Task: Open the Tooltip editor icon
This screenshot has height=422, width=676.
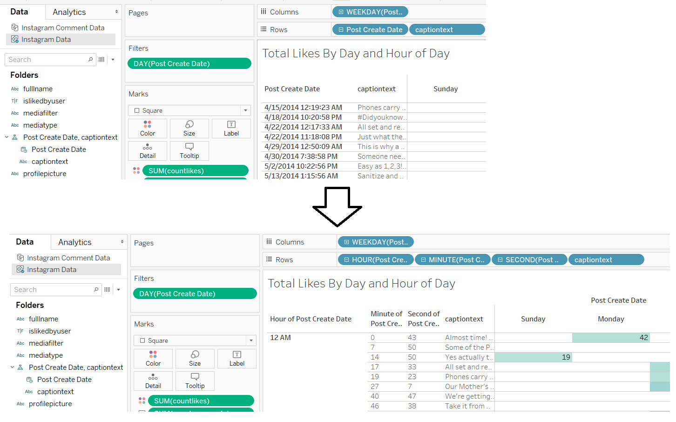Action: pyautogui.click(x=189, y=150)
